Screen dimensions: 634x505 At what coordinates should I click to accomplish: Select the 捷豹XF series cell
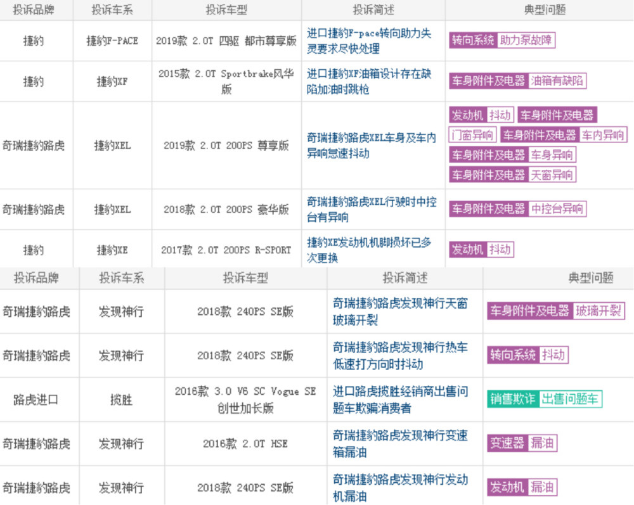coord(112,82)
